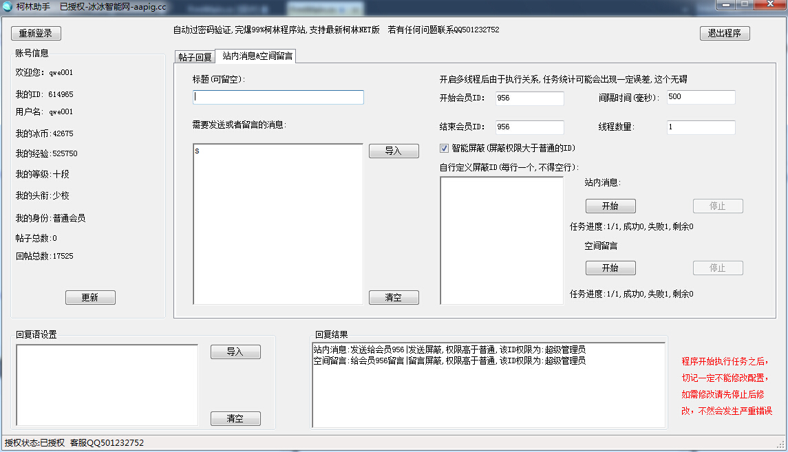Click 清空 in the 回复语设置 section
This screenshot has height=452, width=788.
pyautogui.click(x=235, y=419)
